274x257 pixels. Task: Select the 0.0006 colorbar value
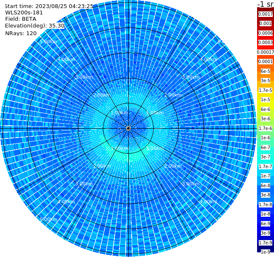click(x=266, y=33)
